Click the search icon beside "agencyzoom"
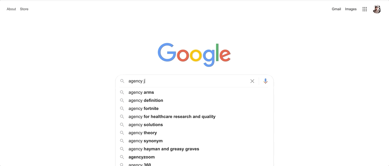Image resolution: width=389 pixels, height=166 pixels. point(122,157)
